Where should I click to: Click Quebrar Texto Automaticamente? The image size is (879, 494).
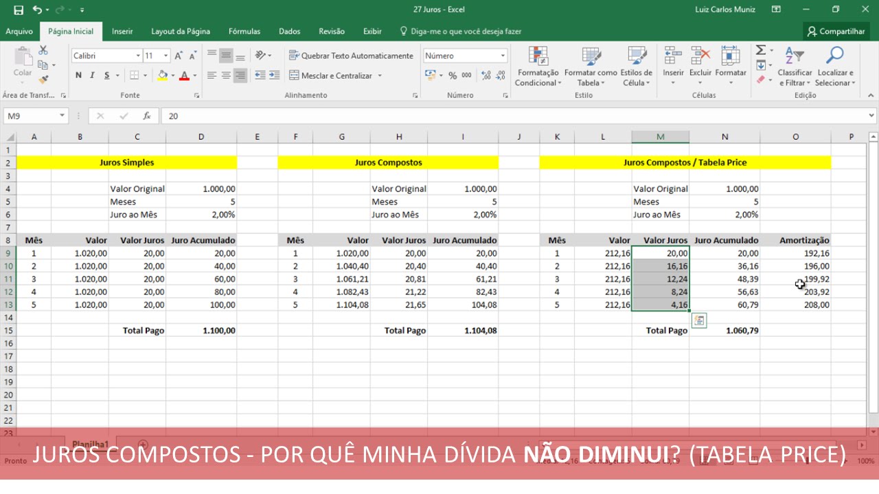tap(351, 56)
